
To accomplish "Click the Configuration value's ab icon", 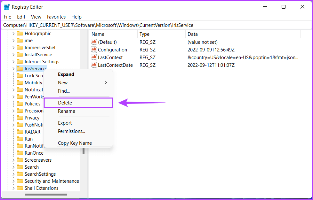I will [94, 50].
